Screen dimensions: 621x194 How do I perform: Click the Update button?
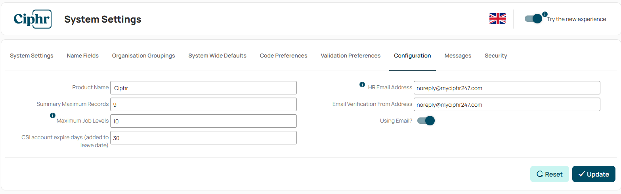pyautogui.click(x=594, y=174)
